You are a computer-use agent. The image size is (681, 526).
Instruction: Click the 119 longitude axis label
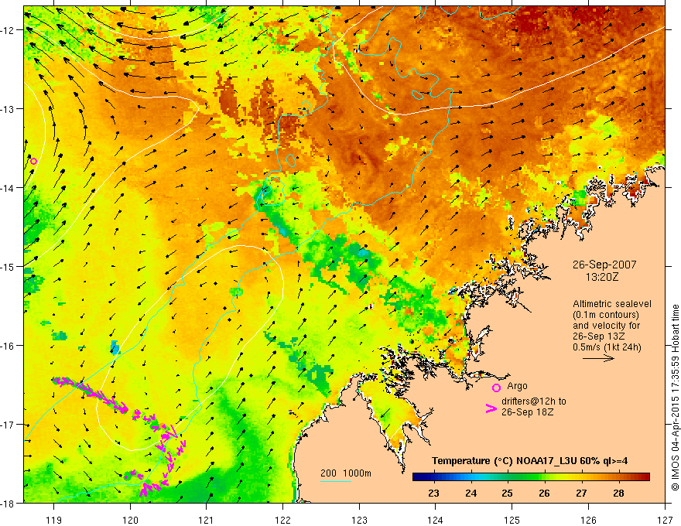click(54, 520)
